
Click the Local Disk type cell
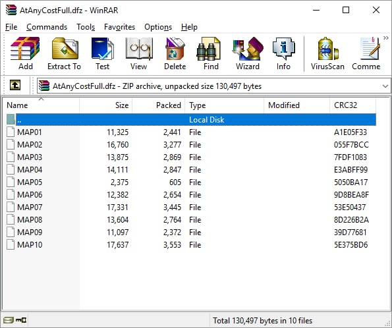coord(206,119)
